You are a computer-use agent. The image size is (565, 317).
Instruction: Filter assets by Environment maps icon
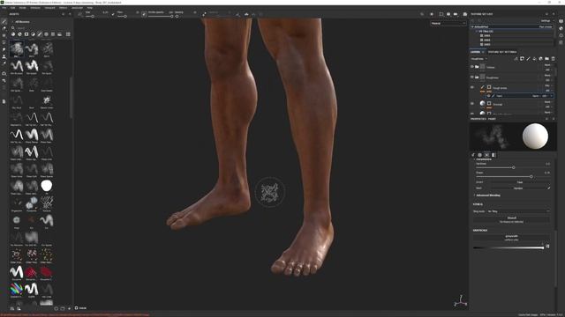[x=59, y=34]
